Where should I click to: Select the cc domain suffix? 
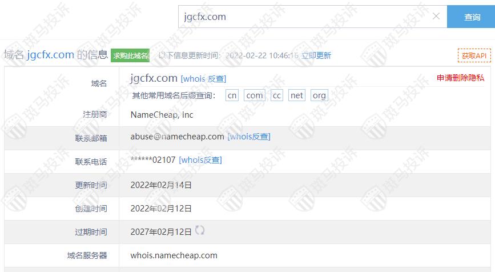pos(276,95)
